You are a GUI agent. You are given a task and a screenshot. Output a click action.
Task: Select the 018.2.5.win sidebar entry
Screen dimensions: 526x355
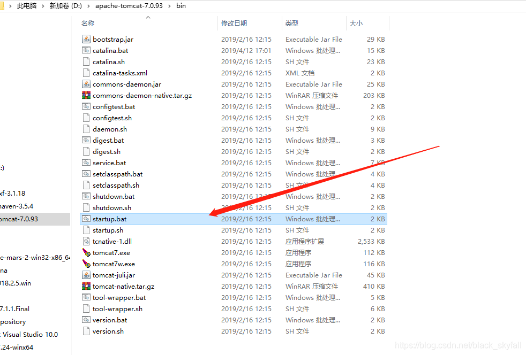pyautogui.click(x=16, y=283)
